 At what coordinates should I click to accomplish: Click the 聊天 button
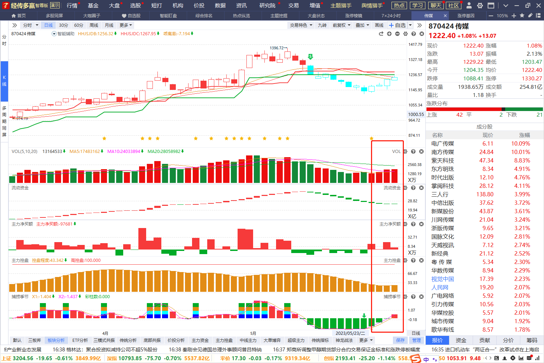tap(436, 5)
